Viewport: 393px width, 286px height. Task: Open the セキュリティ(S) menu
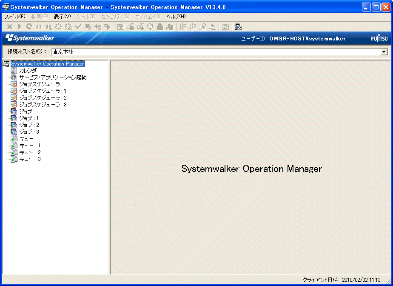coord(115,17)
